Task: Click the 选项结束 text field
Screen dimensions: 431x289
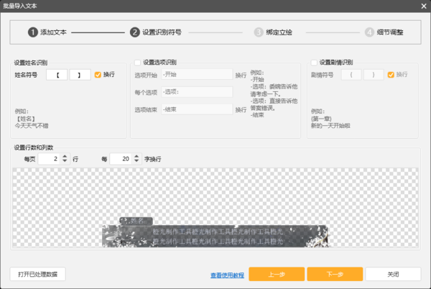Action: pos(196,109)
